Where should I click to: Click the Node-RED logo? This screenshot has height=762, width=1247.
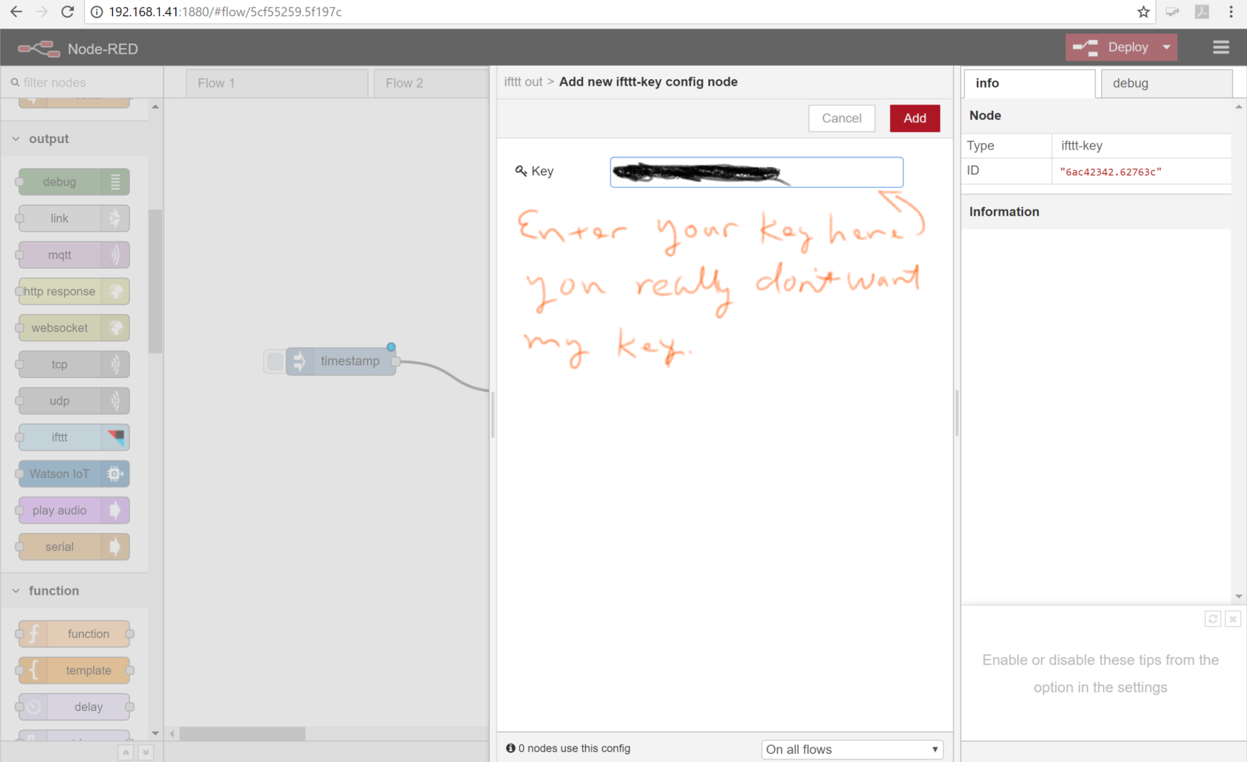[x=39, y=48]
